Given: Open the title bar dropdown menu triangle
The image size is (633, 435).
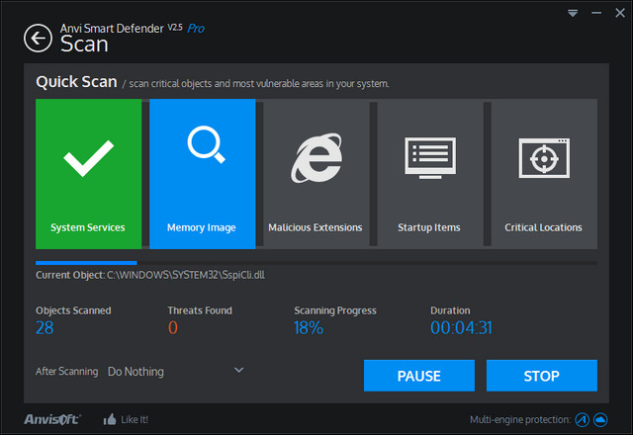Looking at the screenshot, I should tap(573, 13).
